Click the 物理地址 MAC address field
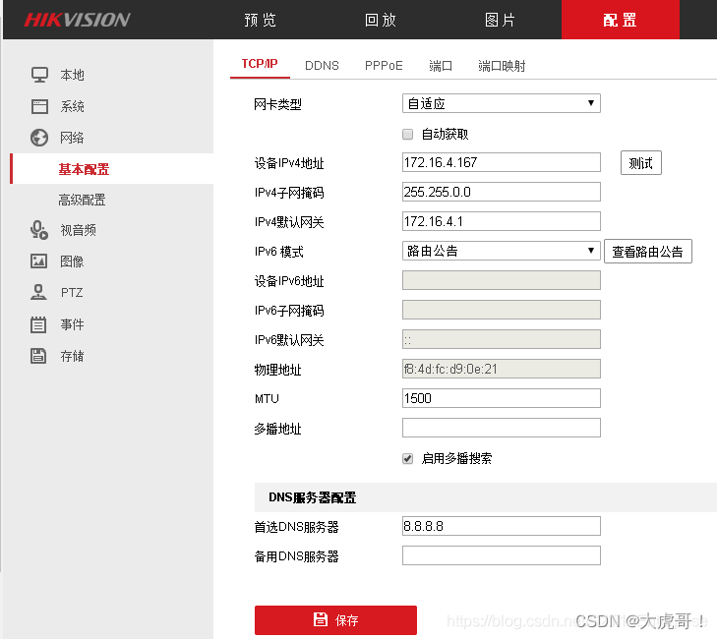Image resolution: width=717 pixels, height=639 pixels. click(x=502, y=369)
